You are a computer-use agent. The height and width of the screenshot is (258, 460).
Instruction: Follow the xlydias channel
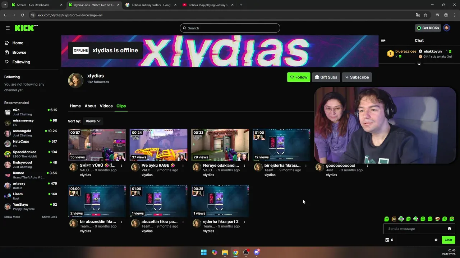(299, 77)
